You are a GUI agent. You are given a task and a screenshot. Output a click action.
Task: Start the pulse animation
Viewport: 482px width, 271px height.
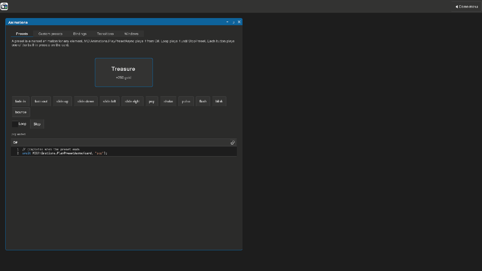[x=186, y=101]
